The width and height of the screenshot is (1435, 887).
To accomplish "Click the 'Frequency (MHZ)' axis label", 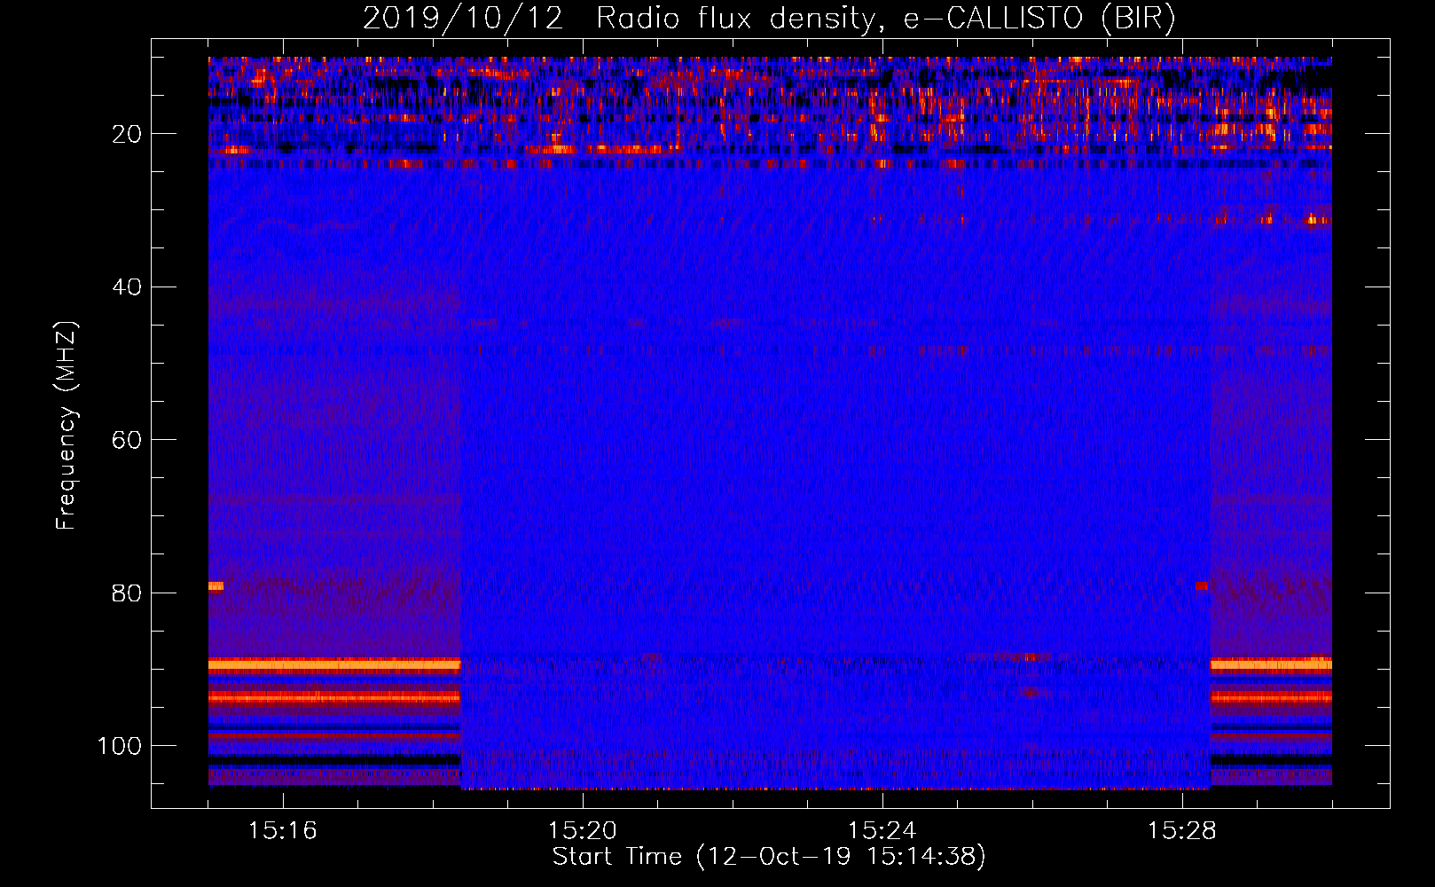I will tap(67, 426).
